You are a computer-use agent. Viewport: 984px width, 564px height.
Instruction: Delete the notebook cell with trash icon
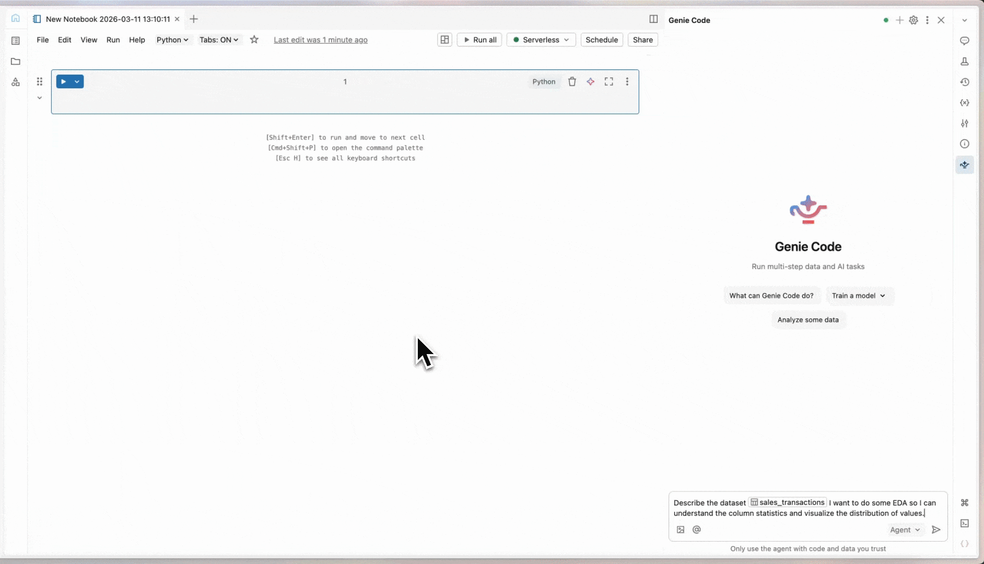[572, 81]
